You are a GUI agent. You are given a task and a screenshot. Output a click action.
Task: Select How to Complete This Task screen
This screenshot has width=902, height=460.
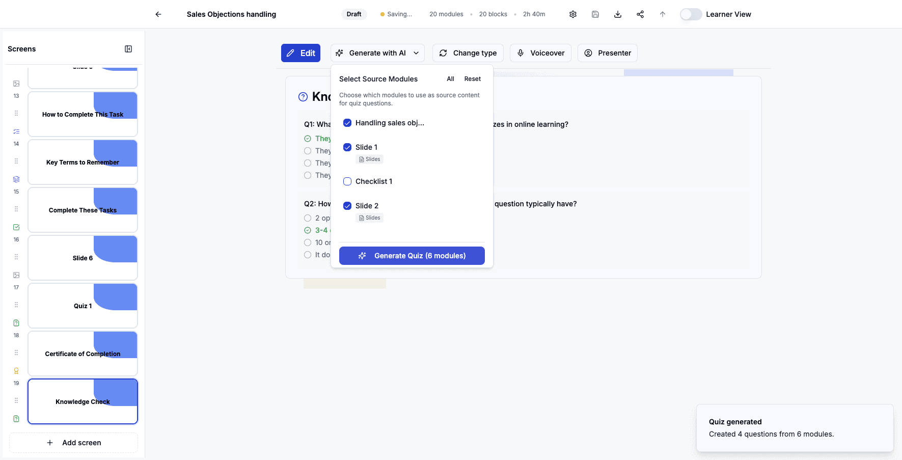click(83, 114)
